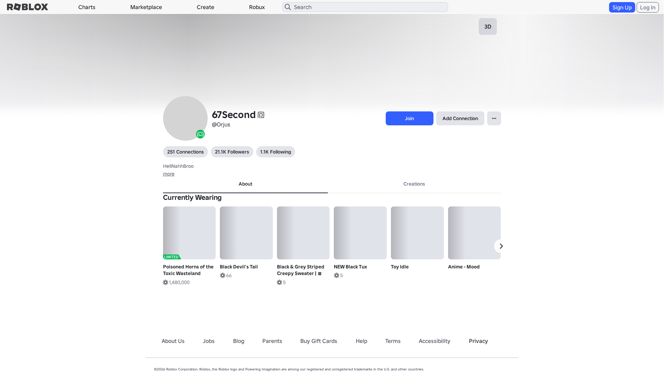Open 1.1K Following list
Viewport: 669px width, 376px height.
[276, 152]
